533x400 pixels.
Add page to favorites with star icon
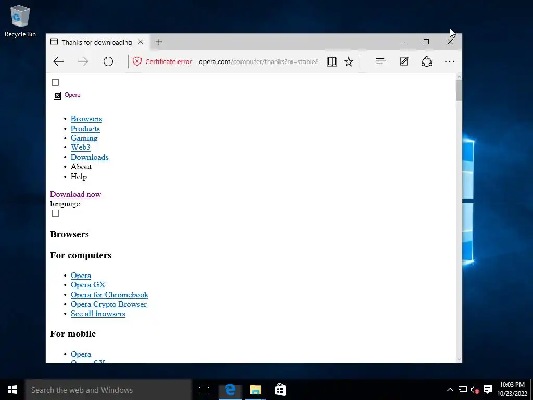pos(349,61)
